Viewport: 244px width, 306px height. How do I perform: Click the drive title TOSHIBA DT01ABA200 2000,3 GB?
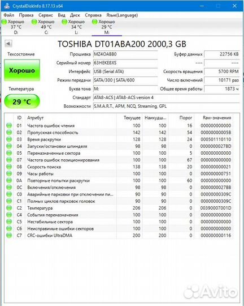click(x=122, y=44)
